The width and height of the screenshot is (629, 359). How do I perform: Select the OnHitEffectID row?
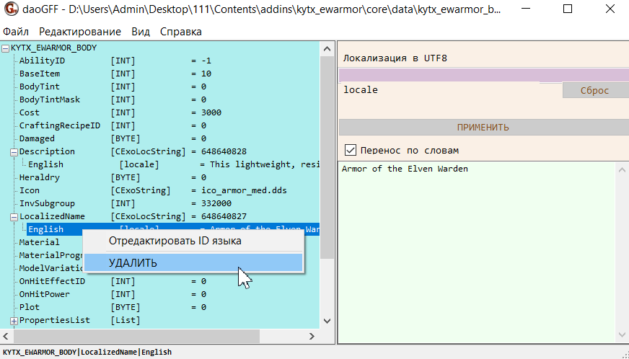point(113,281)
